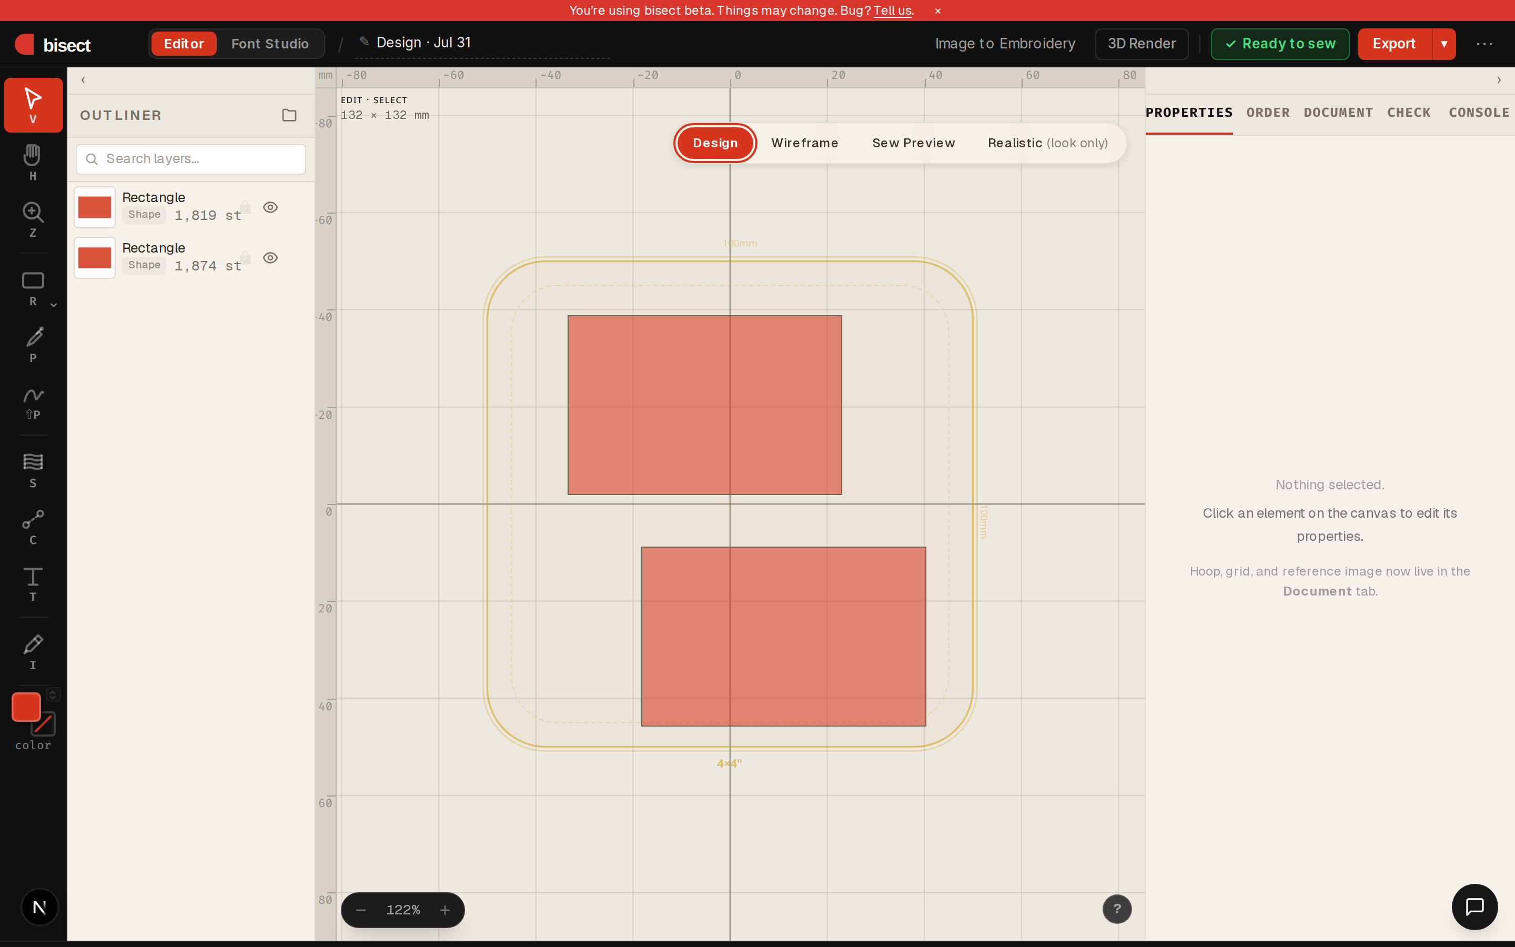1515x947 pixels.
Task: Click the Export button
Action: (x=1394, y=44)
